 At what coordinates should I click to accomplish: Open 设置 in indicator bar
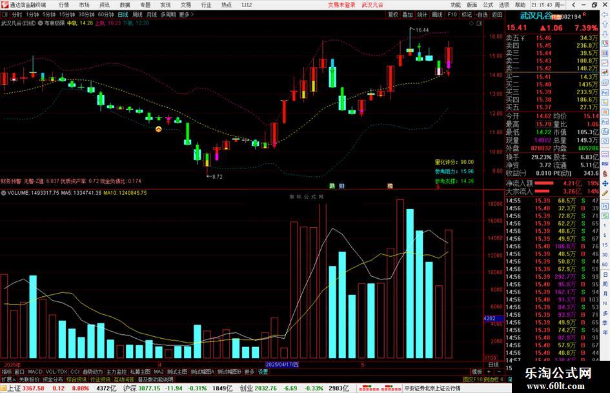pyautogui.click(x=263, y=372)
